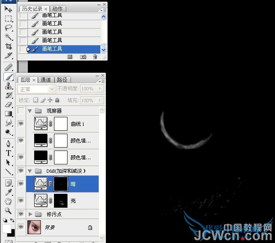This screenshot has width=275, height=243.
Task: Click the foreground color swatch
Action: (x=6, y=229)
